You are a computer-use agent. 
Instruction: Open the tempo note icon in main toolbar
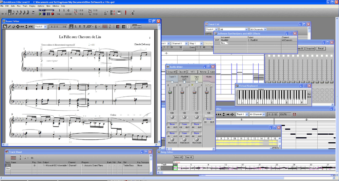click(x=105, y=13)
